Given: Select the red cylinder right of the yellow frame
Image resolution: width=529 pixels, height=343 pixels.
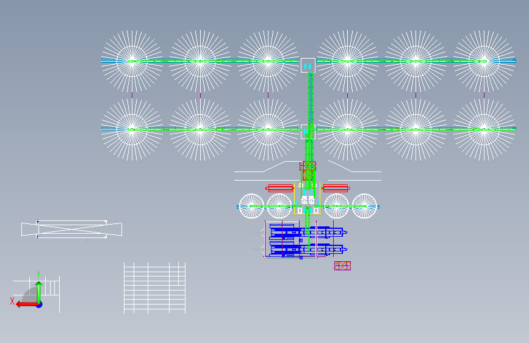Looking at the screenshot, I should (336, 188).
